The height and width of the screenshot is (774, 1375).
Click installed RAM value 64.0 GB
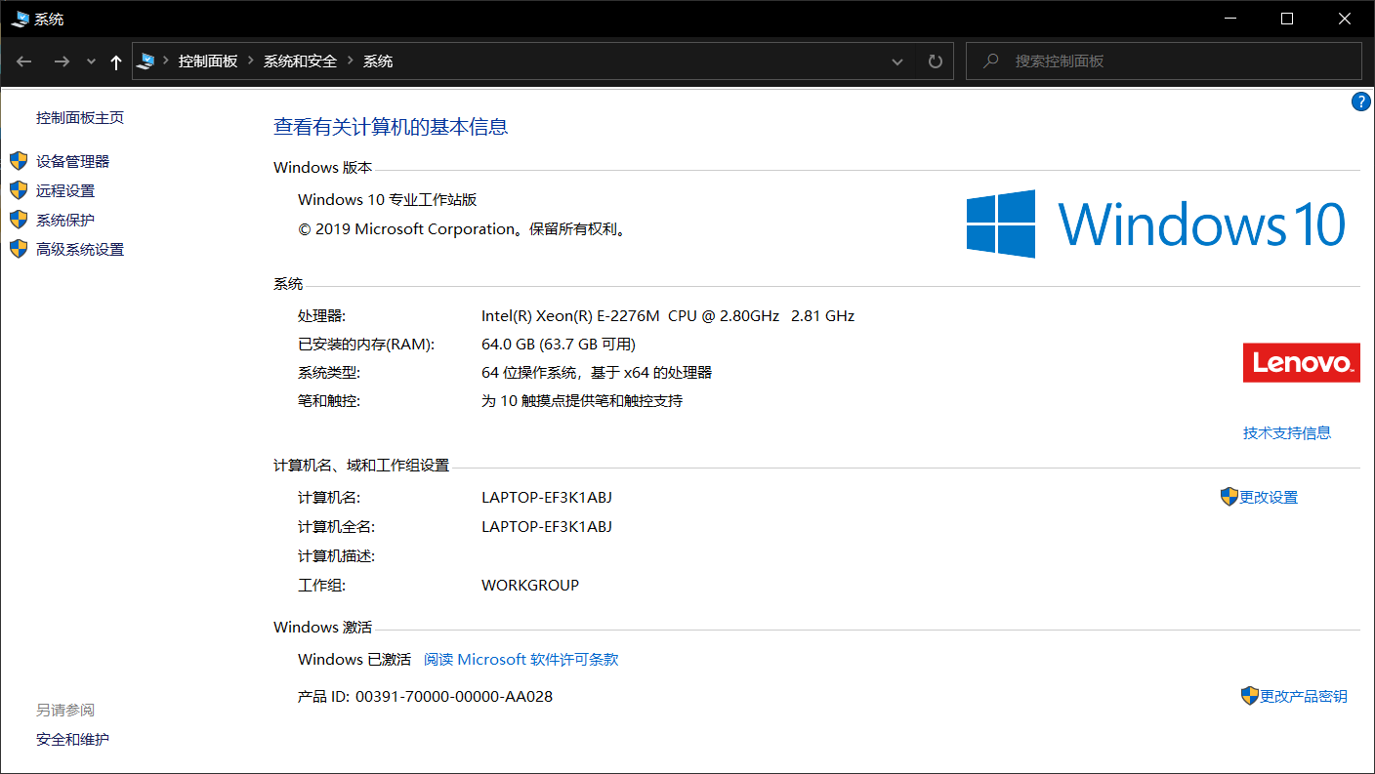click(559, 345)
